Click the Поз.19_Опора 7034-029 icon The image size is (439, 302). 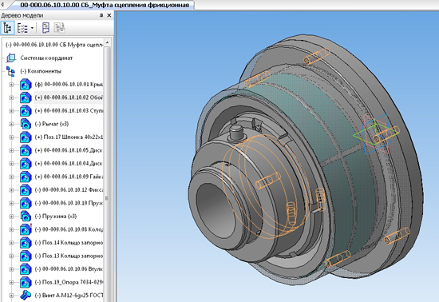[26, 282]
